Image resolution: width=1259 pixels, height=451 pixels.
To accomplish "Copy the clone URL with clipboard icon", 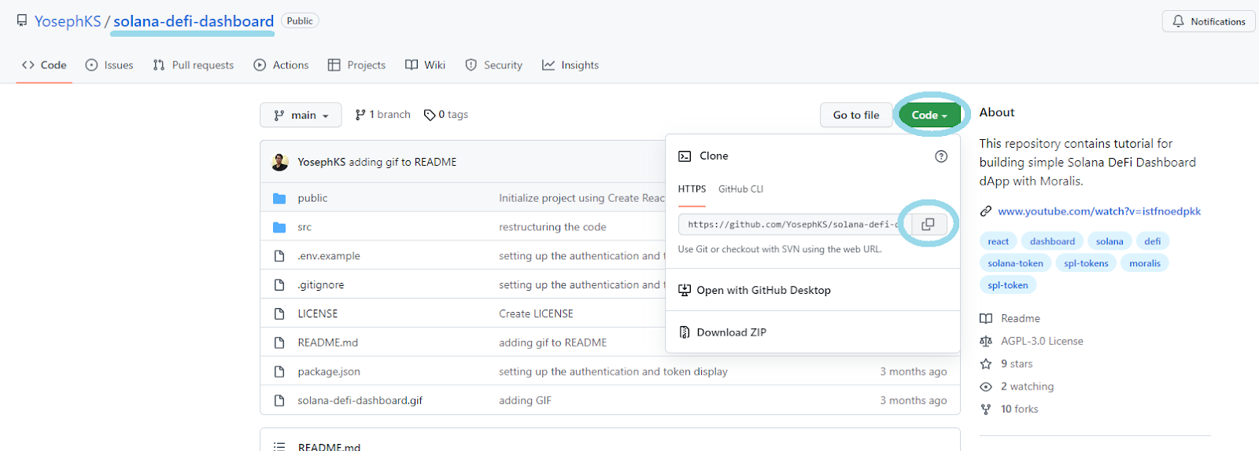I will 929,224.
